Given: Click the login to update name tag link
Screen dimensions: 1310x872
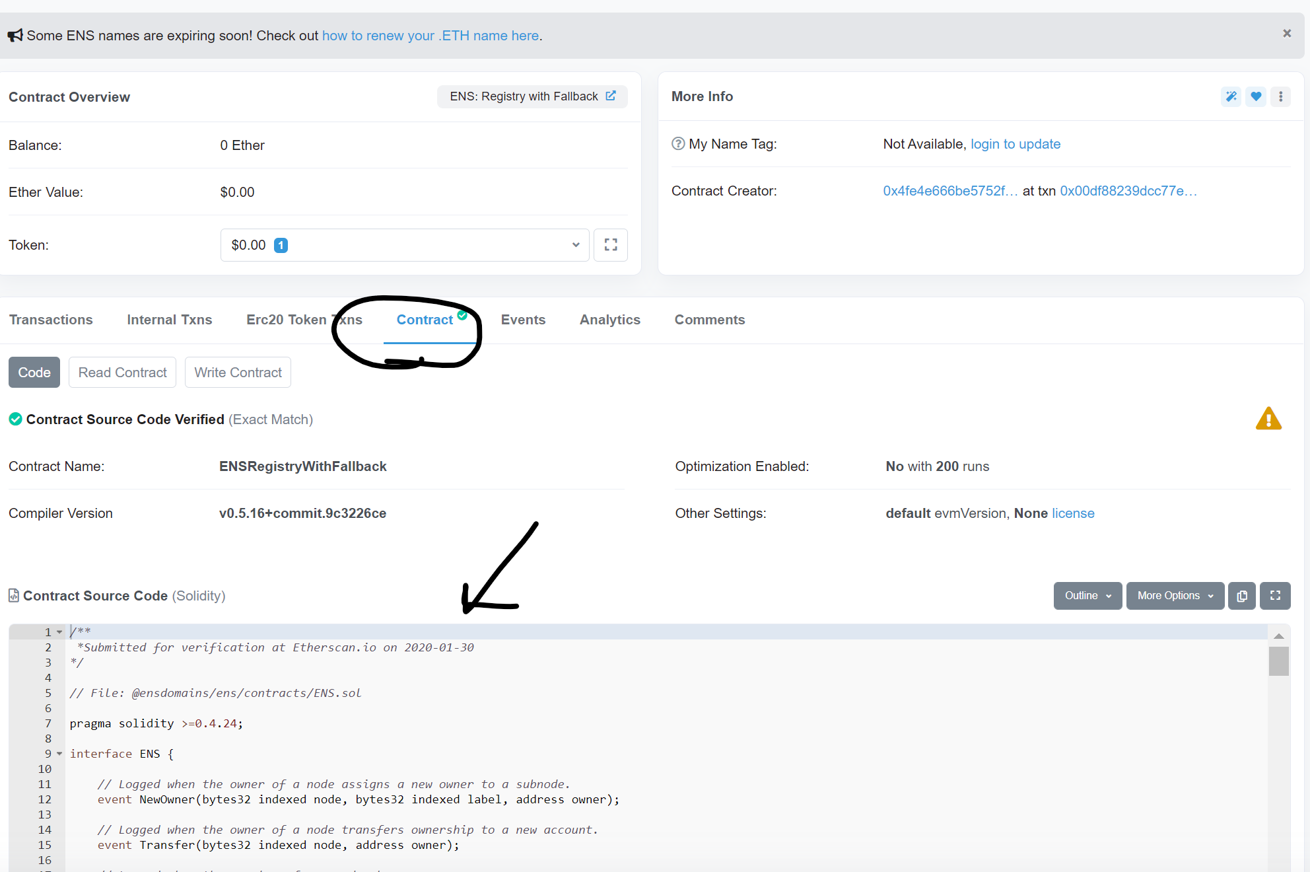Looking at the screenshot, I should [x=1016, y=143].
